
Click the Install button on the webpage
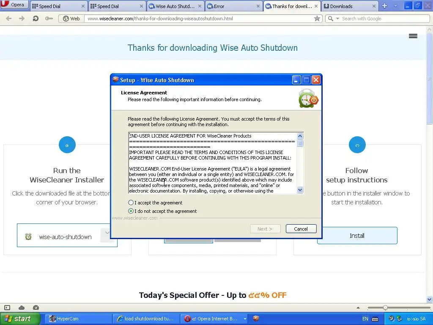coord(357,236)
